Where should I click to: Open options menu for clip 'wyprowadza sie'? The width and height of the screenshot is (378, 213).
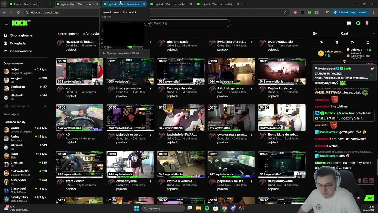tap(302, 42)
